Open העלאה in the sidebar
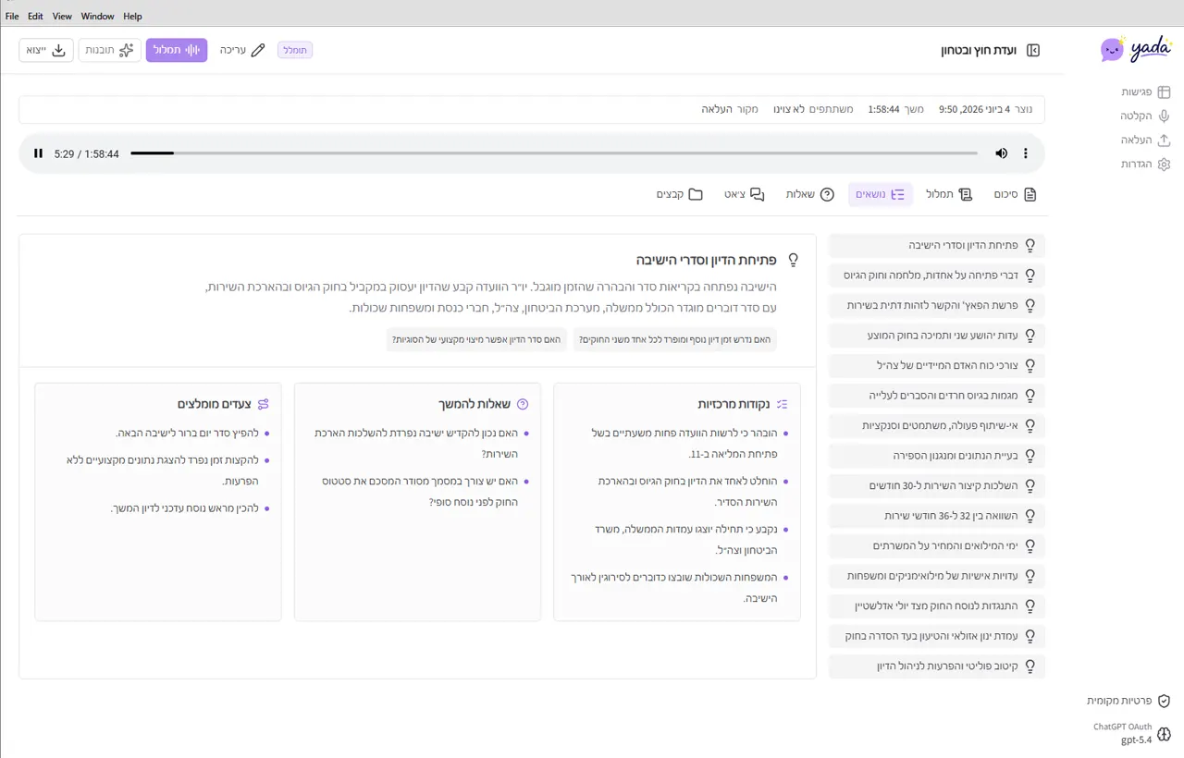The width and height of the screenshot is (1184, 758). [1145, 141]
